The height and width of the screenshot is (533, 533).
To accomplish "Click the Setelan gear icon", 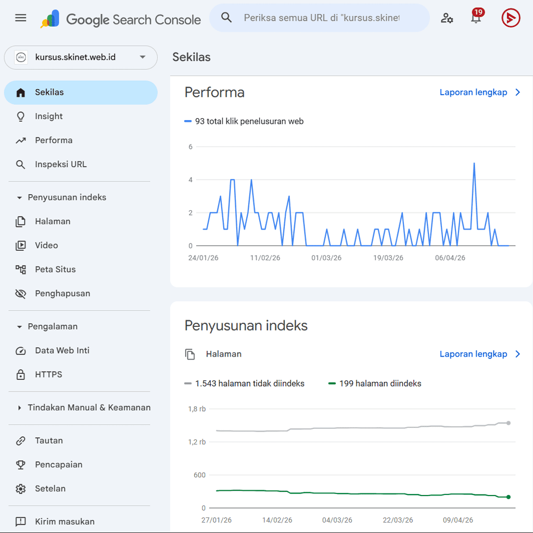I will point(21,489).
